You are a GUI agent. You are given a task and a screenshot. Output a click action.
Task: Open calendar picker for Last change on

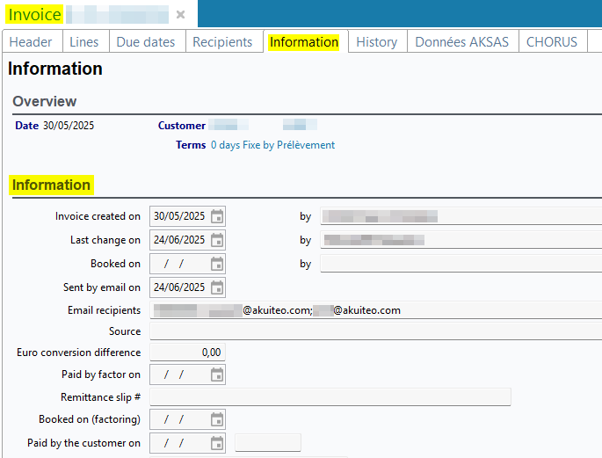pyautogui.click(x=217, y=240)
